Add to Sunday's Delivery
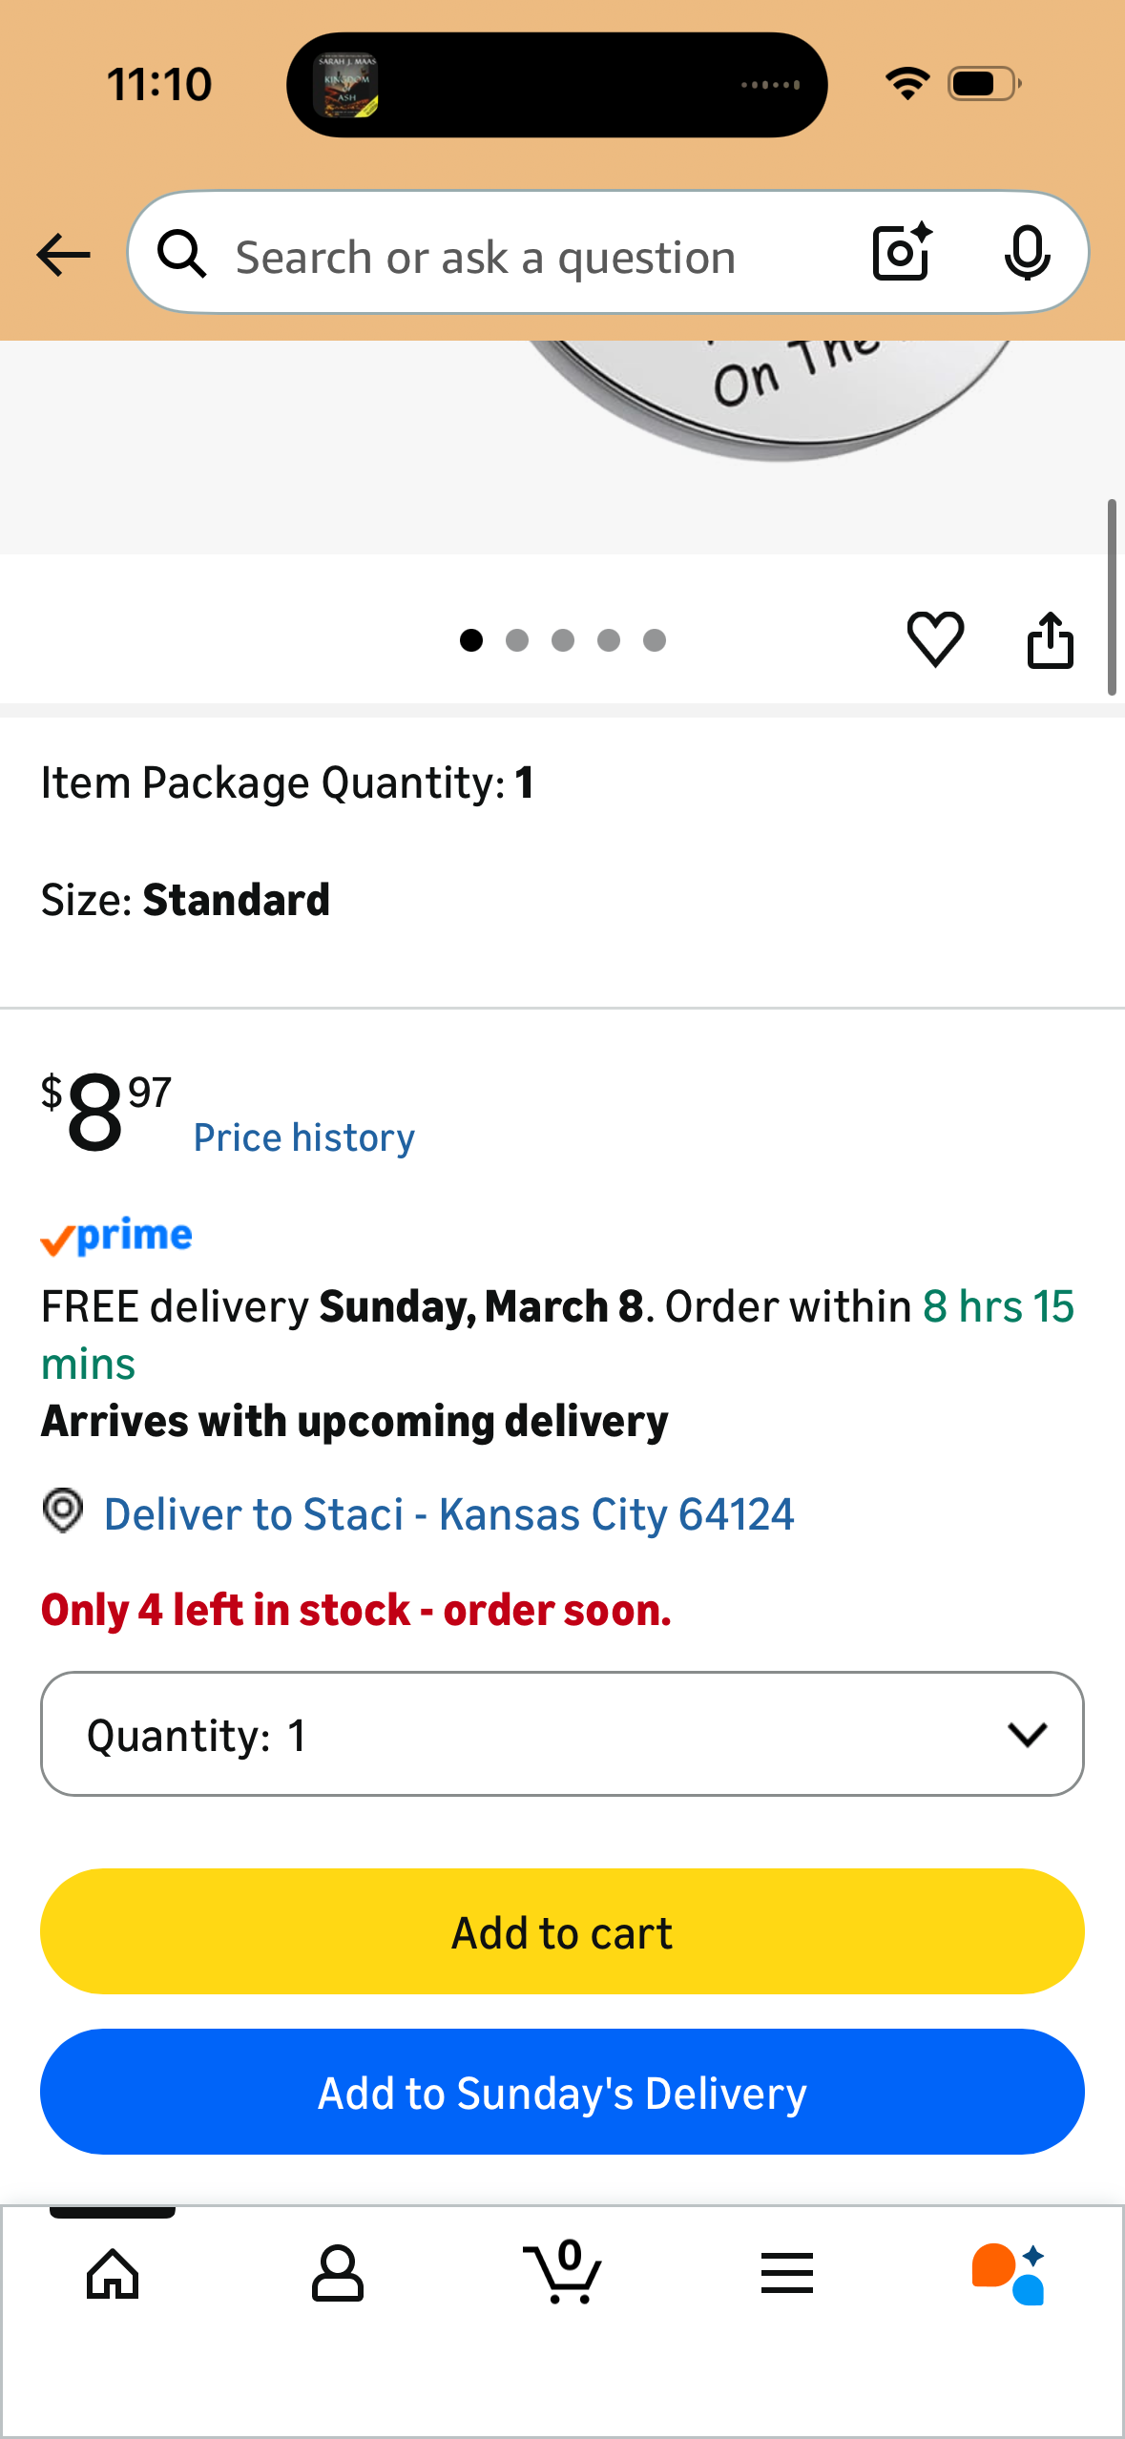Image resolution: width=1125 pixels, height=2439 pixels. pyautogui.click(x=562, y=2092)
